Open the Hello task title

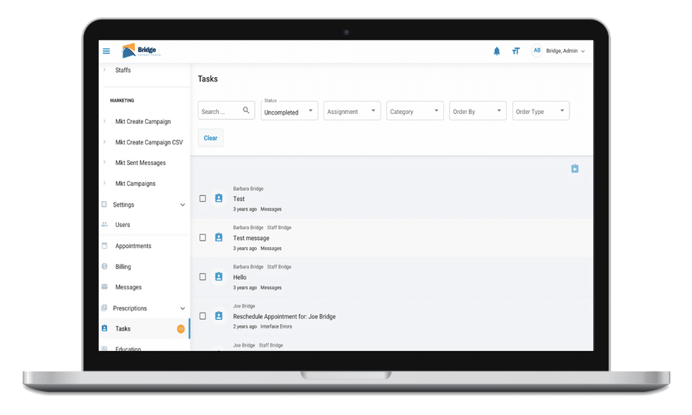(239, 277)
